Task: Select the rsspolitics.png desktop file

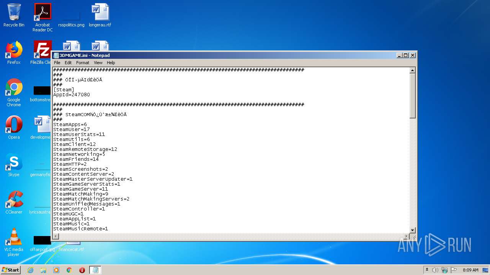Action: click(x=71, y=15)
